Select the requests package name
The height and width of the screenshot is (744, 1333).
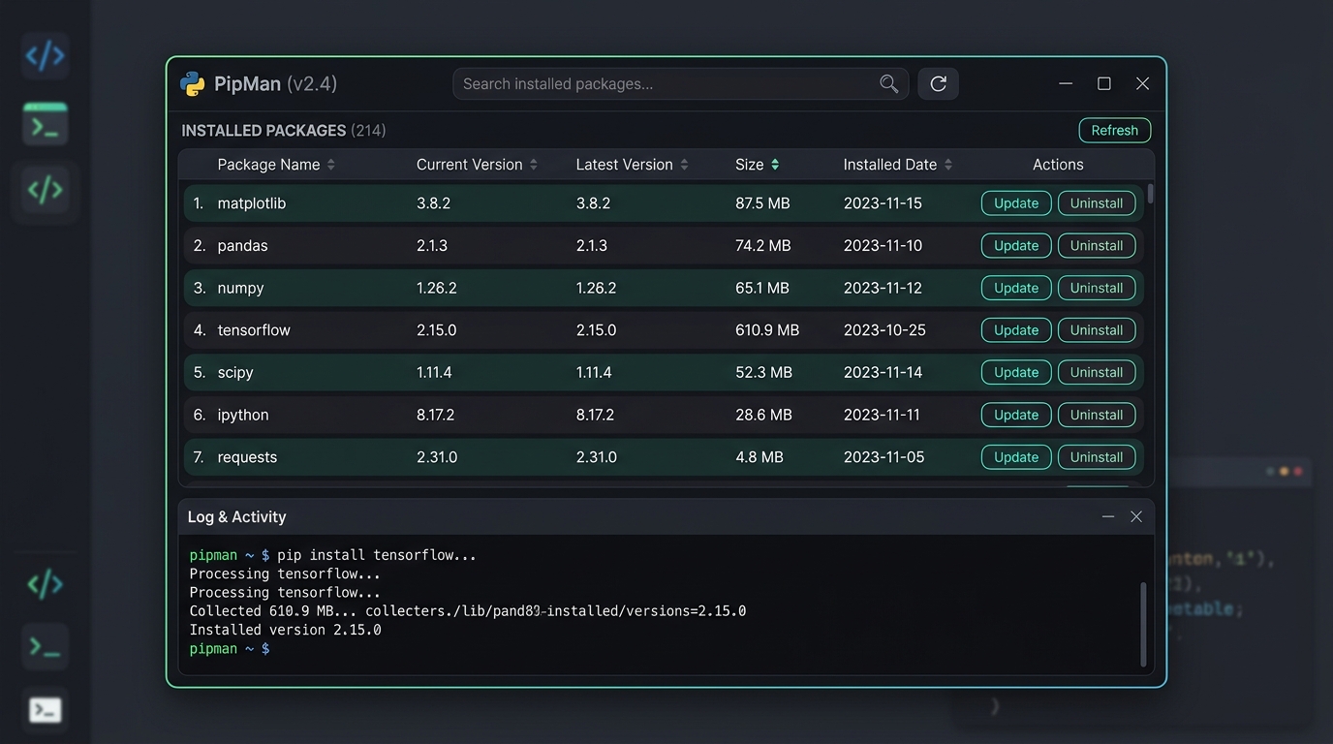247,457
